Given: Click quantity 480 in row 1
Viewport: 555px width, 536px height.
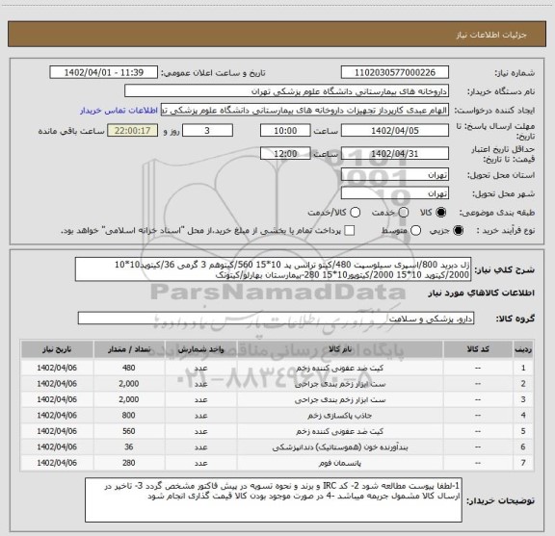Looking at the screenshot, I should tap(129, 368).
